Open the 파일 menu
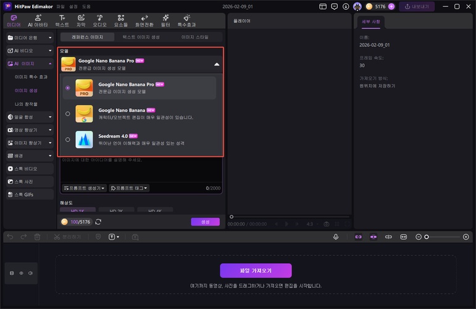The width and height of the screenshot is (476, 309). coord(61,6)
